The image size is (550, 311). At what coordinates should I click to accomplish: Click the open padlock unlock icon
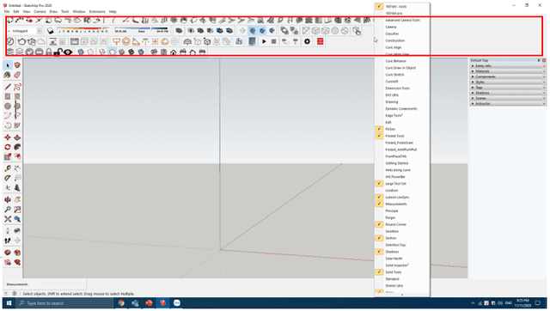tap(58, 52)
